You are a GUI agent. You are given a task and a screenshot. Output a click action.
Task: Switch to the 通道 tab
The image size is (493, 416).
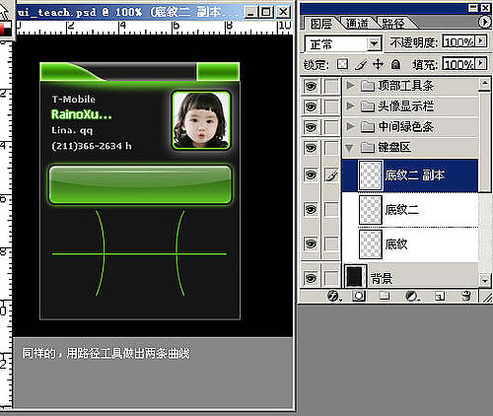coord(357,24)
